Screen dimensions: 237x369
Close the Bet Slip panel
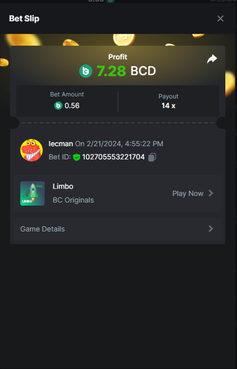(220, 19)
